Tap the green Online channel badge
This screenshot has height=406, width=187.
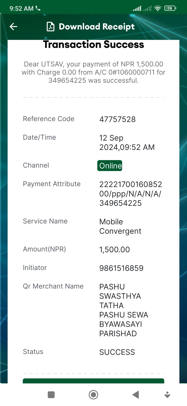(110, 166)
